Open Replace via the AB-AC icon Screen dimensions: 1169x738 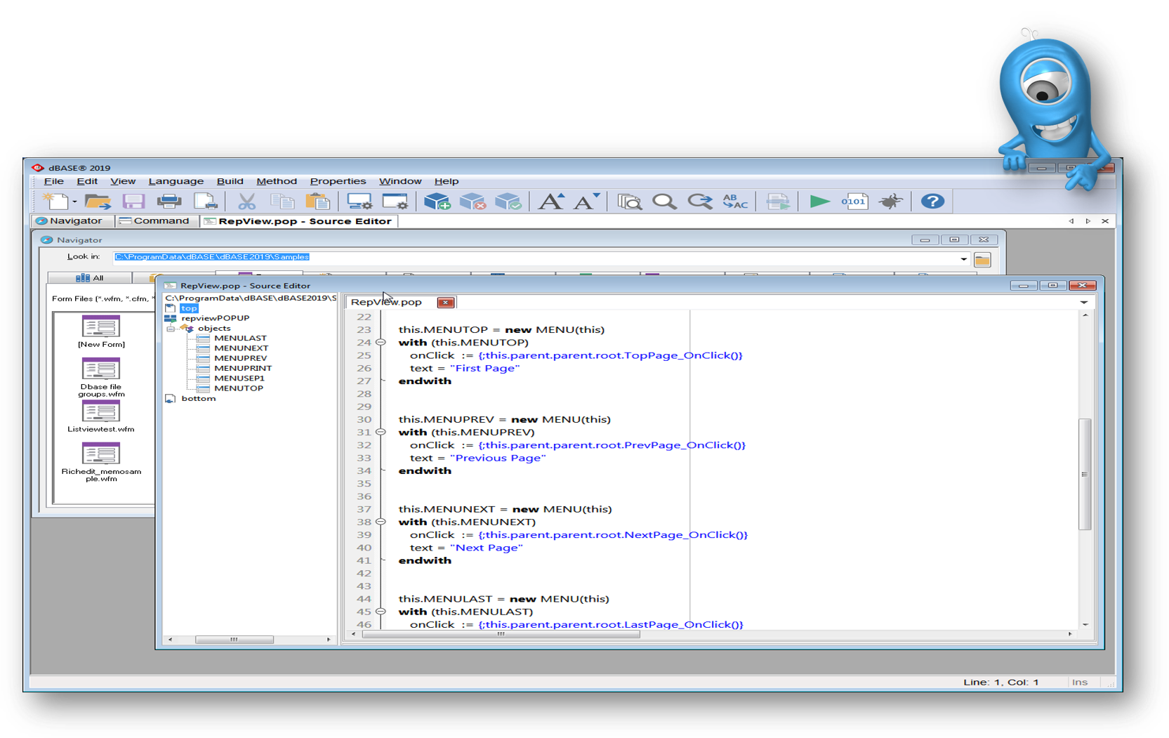[734, 202]
